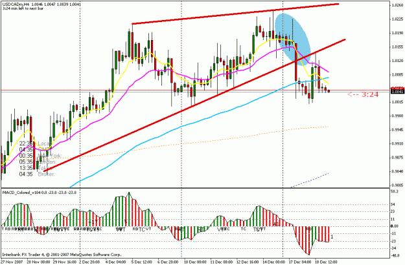The width and height of the screenshot is (405, 265).
Task: Click the '0.9875' price axis label
Action: pos(397,157)
